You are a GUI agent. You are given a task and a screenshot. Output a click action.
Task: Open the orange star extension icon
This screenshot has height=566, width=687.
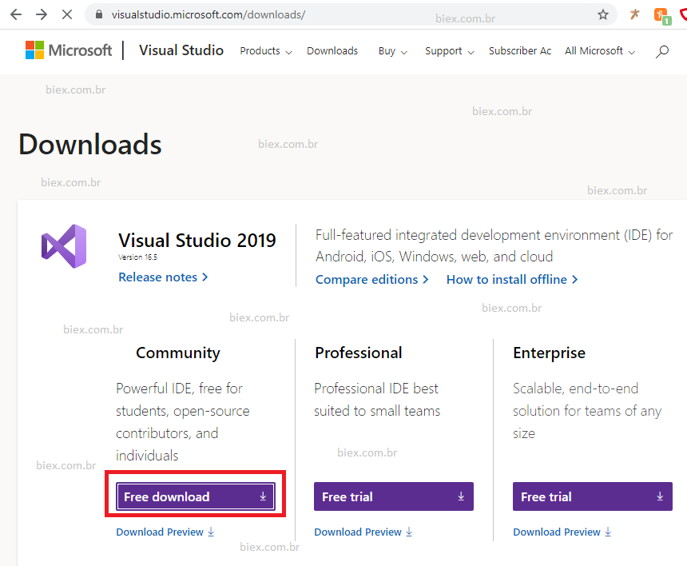[x=634, y=14]
